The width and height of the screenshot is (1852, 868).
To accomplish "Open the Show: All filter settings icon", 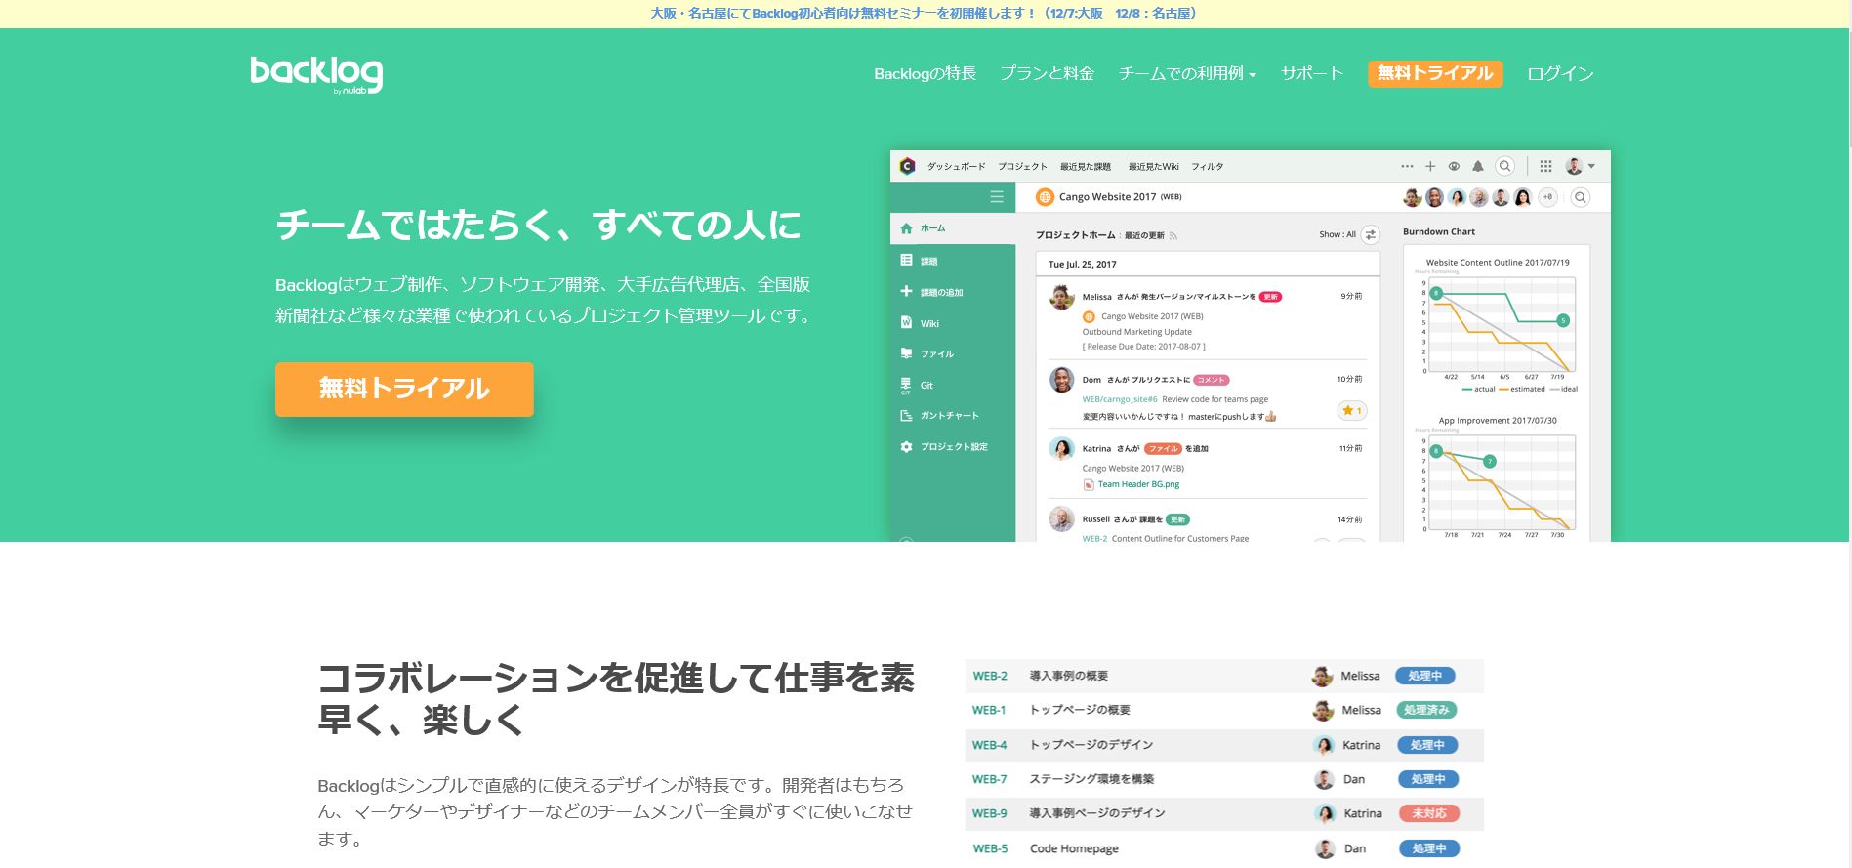I will pyautogui.click(x=1371, y=234).
